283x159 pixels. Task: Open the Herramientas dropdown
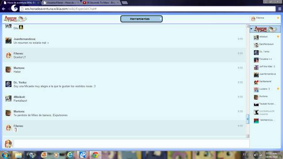coord(141,19)
